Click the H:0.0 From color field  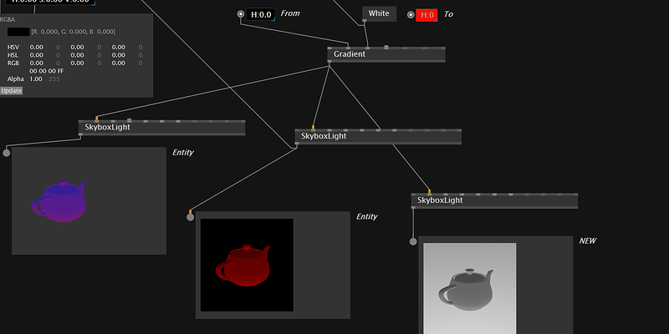click(x=262, y=14)
